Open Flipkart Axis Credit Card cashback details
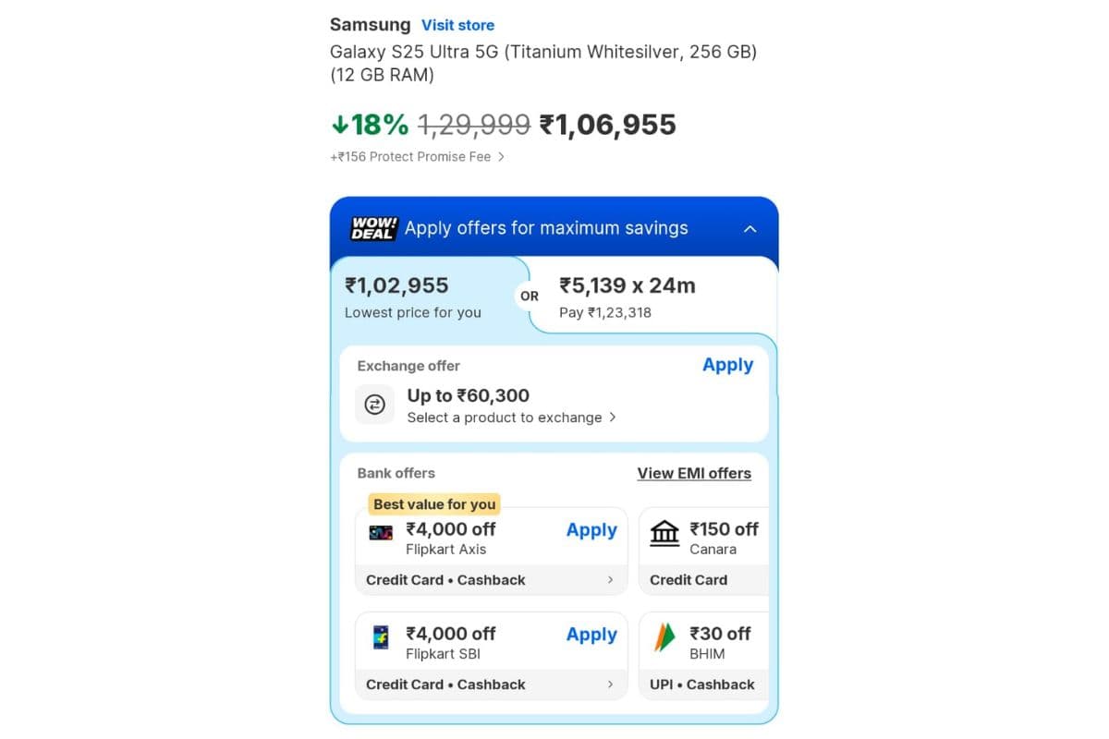This screenshot has width=1109, height=739. [610, 580]
